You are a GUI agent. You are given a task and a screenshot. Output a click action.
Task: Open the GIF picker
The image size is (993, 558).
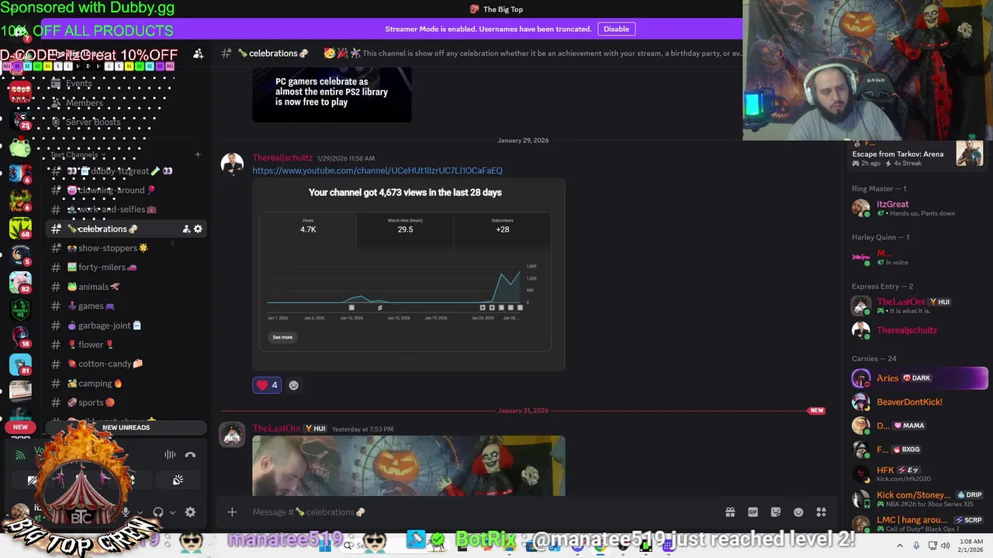click(753, 512)
